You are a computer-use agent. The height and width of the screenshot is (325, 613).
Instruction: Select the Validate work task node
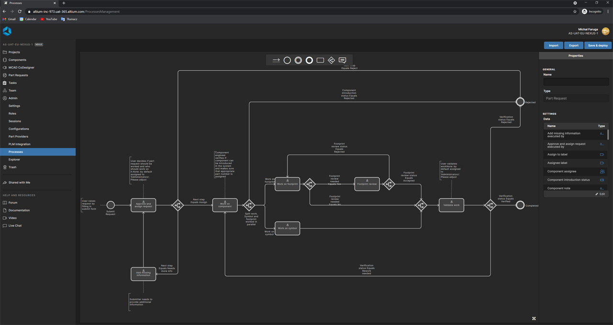pyautogui.click(x=451, y=205)
